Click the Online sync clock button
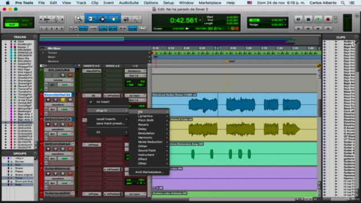This screenshot has width=361, height=203. click(298, 20)
